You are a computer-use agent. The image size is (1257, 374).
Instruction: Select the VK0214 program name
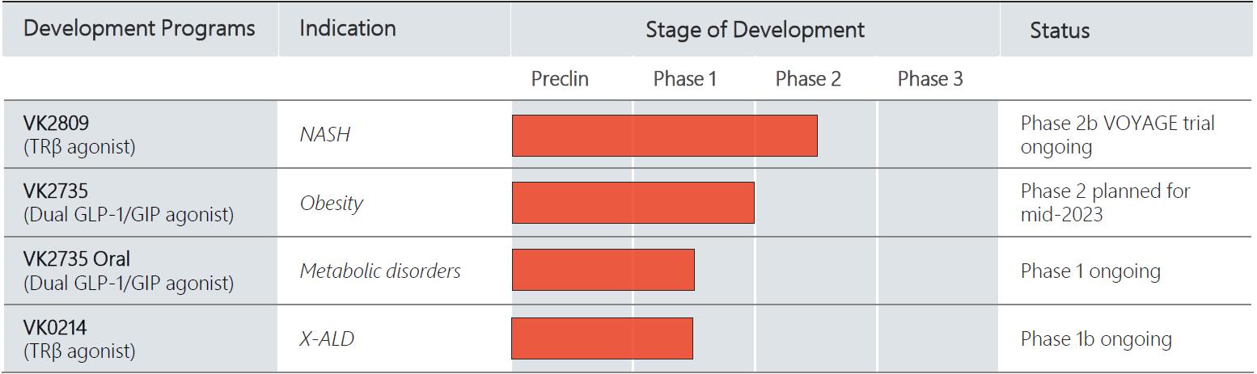[x=55, y=329]
